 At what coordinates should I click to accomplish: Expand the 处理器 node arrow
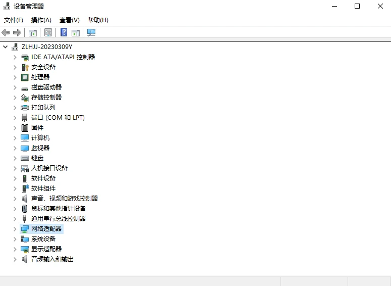[x=15, y=77]
